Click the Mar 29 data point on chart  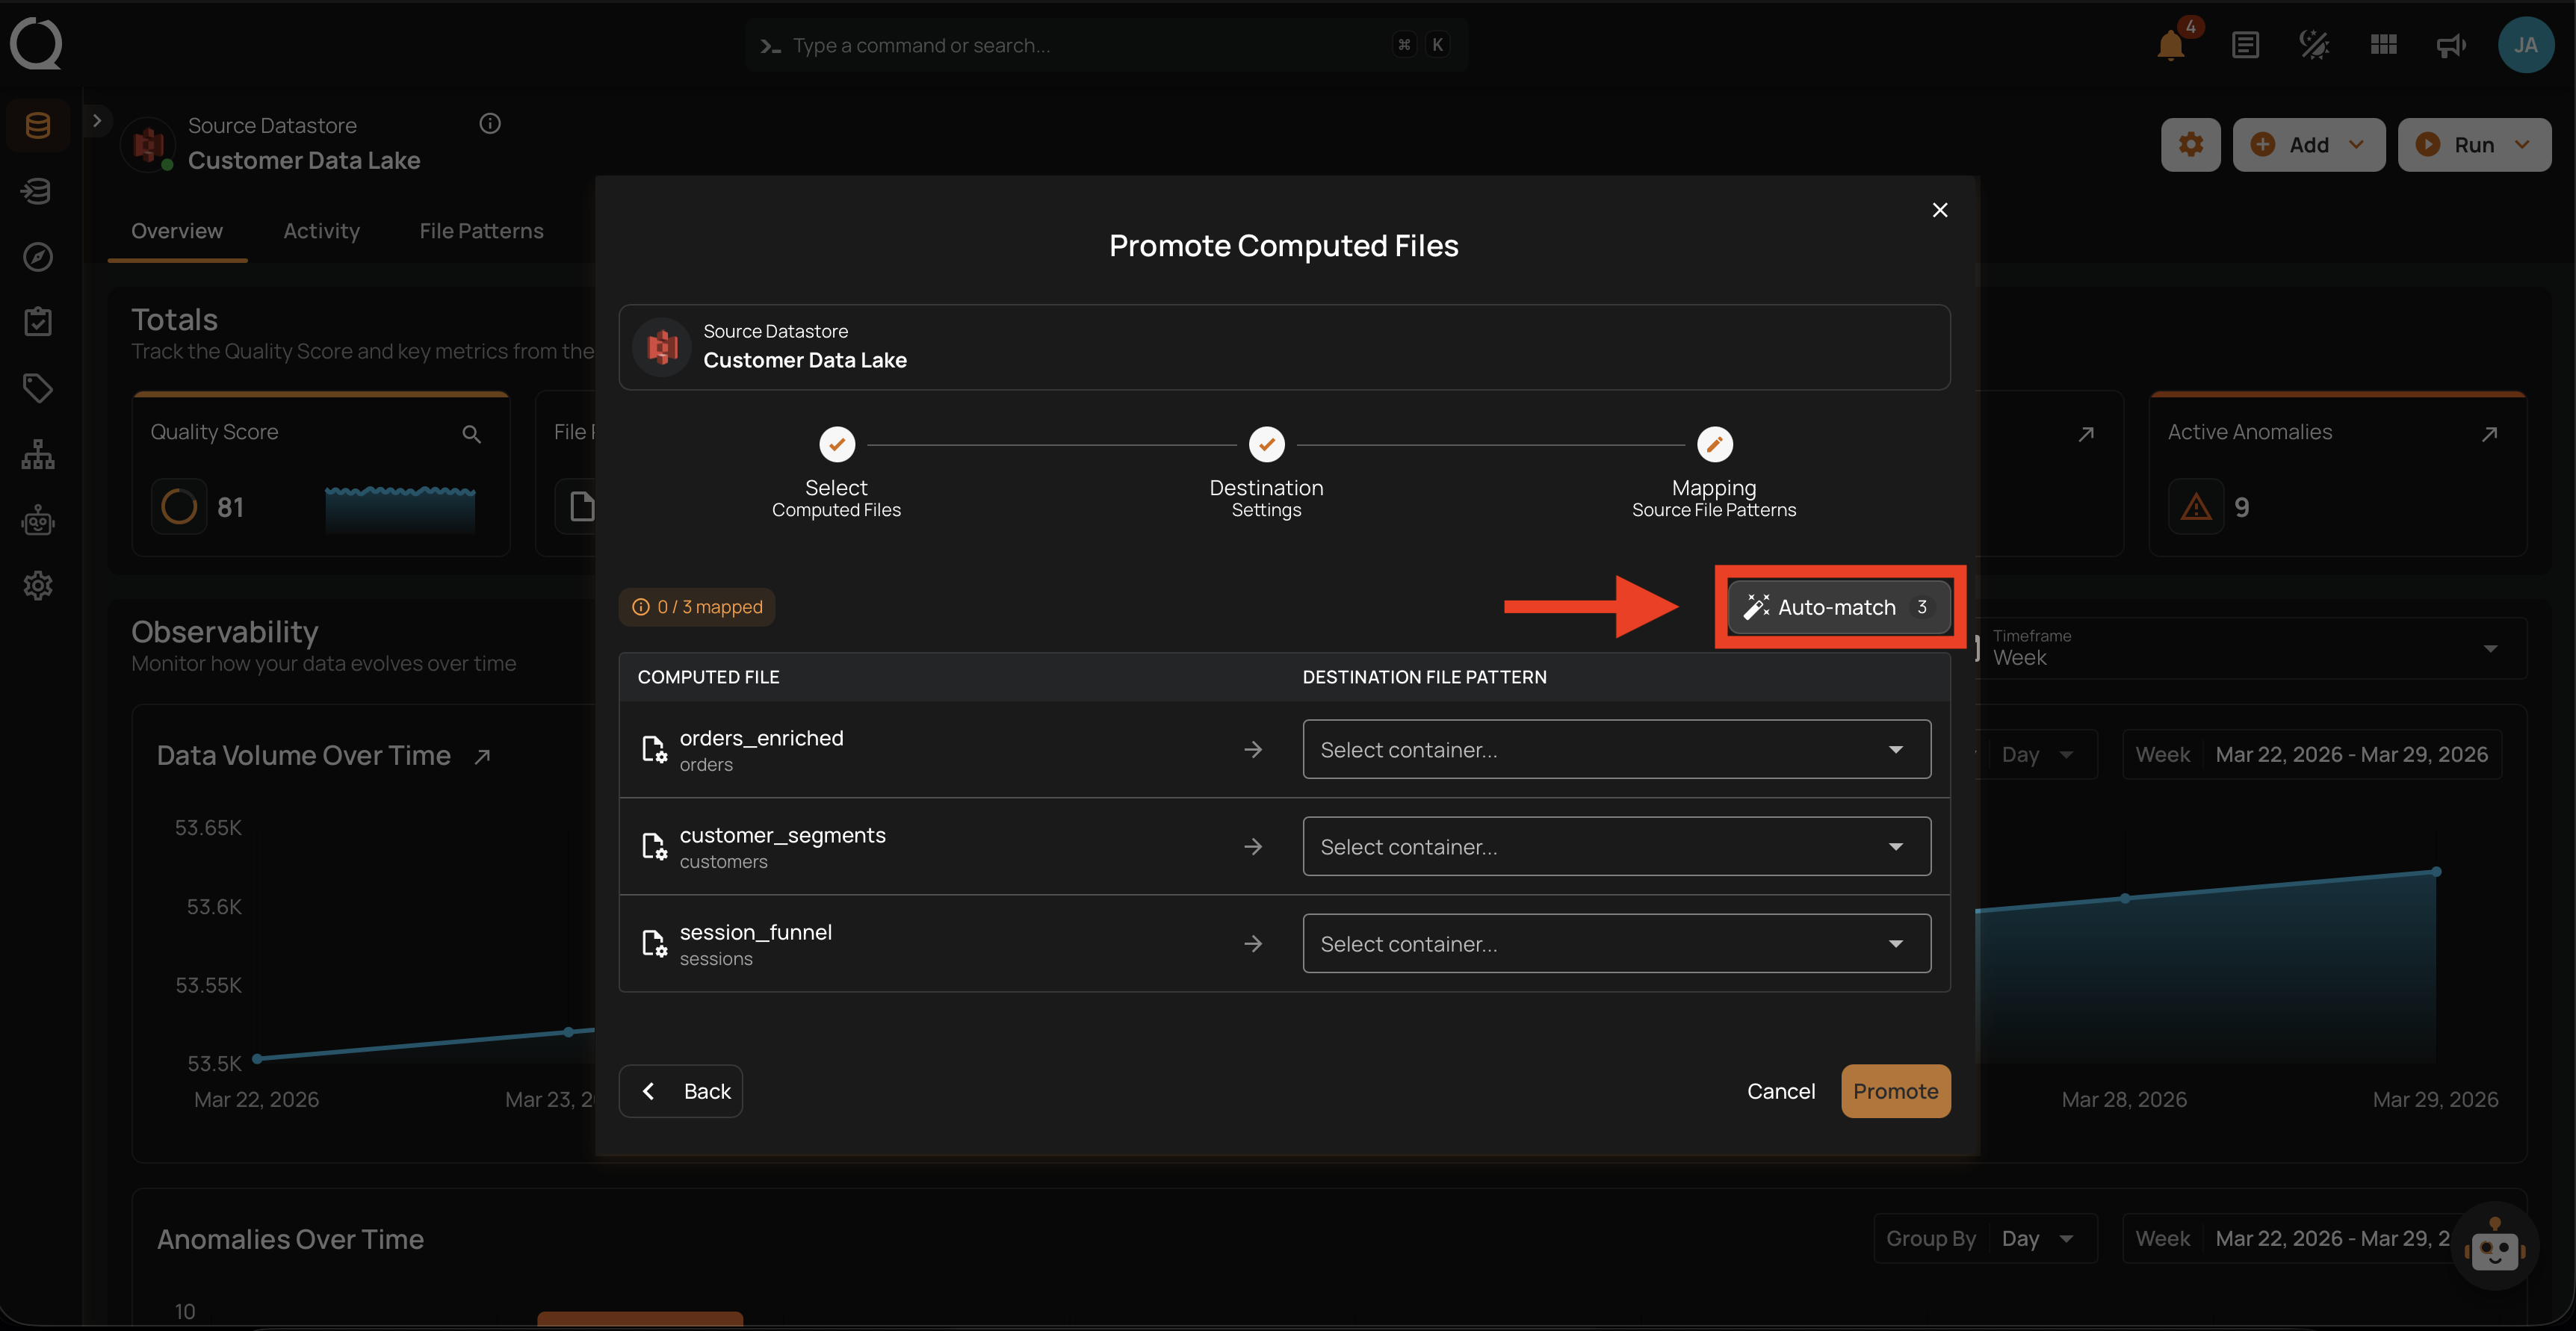pos(2436,872)
